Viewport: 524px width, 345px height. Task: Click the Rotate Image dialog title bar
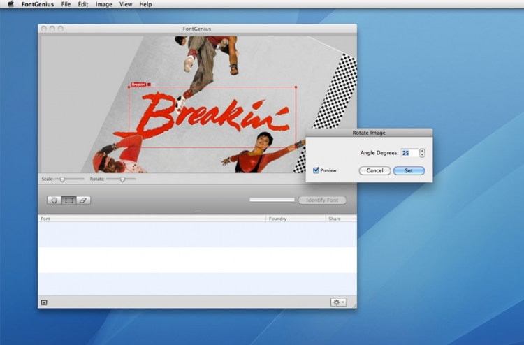click(x=369, y=133)
